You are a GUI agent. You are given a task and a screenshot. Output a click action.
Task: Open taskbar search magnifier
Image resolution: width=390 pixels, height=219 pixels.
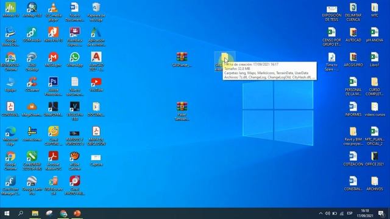click(x=21, y=214)
